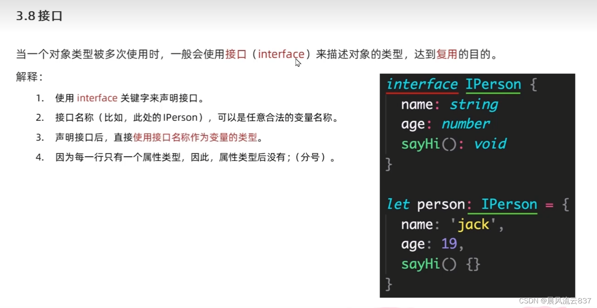Click the "sayHi() {}" code line
Image resolution: width=597 pixels, height=308 pixels.
point(440,264)
